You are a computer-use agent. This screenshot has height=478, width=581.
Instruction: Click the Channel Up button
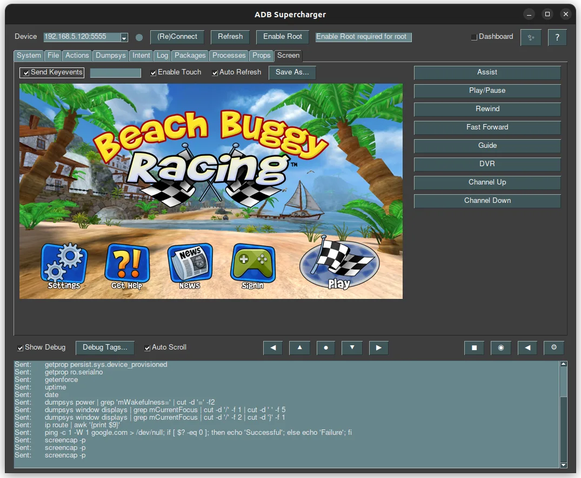487,182
